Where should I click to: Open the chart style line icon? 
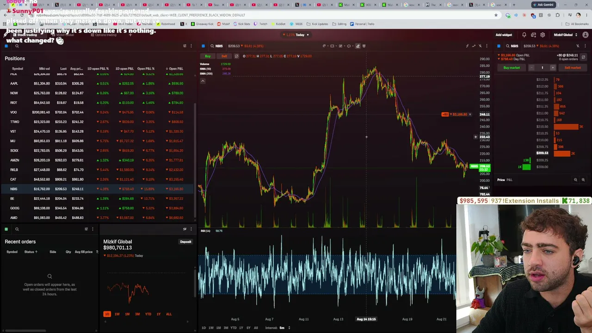[474, 46]
